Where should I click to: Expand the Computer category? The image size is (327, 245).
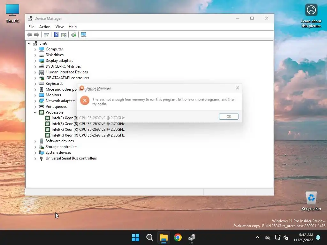[35, 49]
